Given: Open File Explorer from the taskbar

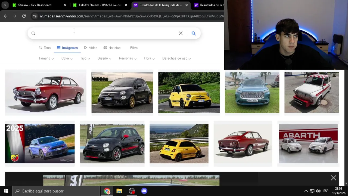Looking at the screenshot, I should [119, 191].
